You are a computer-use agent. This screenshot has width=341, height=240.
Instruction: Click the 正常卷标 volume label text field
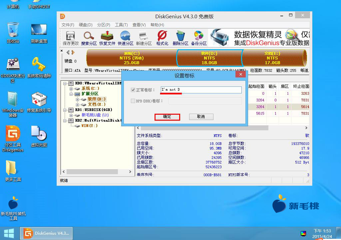click(201, 90)
